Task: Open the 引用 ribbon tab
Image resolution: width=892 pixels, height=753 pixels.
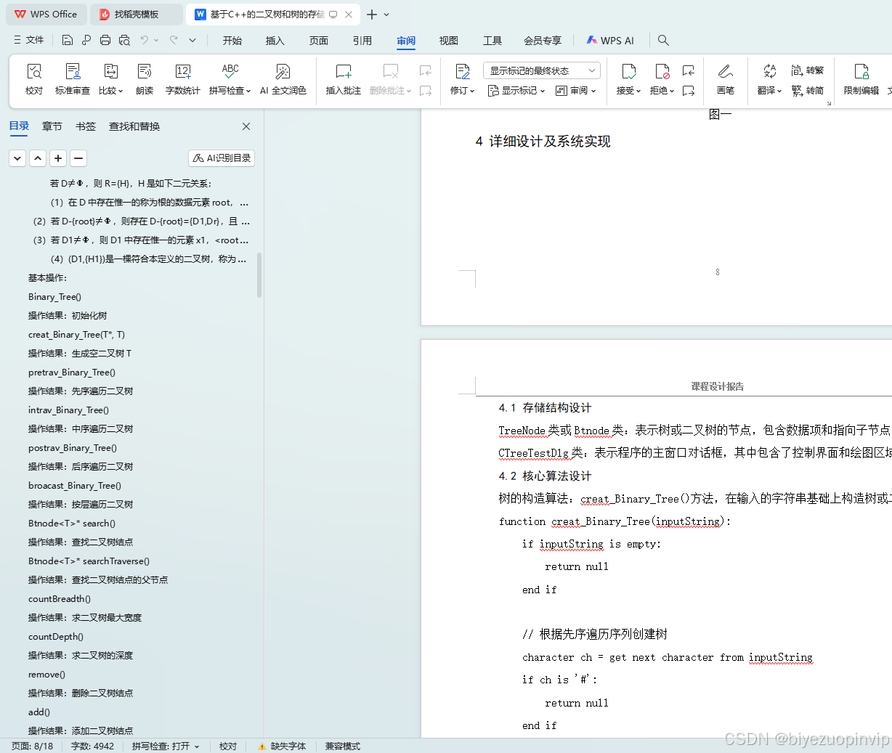Action: click(x=362, y=41)
